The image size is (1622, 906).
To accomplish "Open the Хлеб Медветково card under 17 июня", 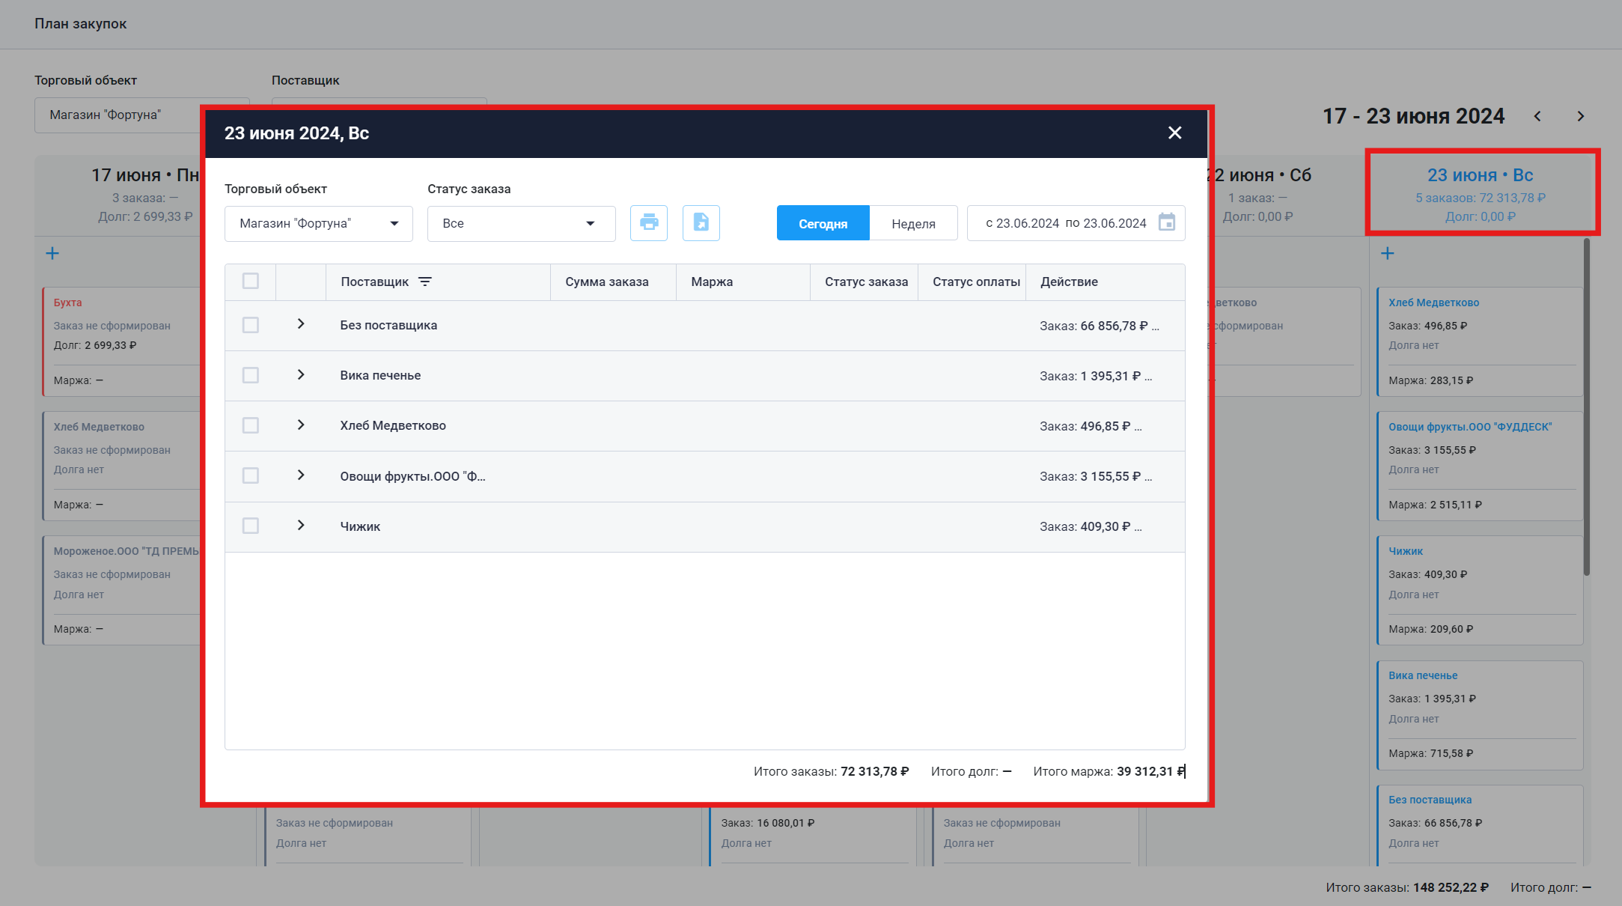I will pyautogui.click(x=121, y=466).
